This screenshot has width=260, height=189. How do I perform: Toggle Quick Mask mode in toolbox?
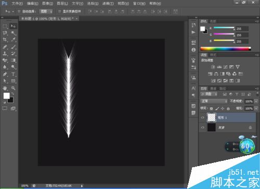[x=5, y=108]
